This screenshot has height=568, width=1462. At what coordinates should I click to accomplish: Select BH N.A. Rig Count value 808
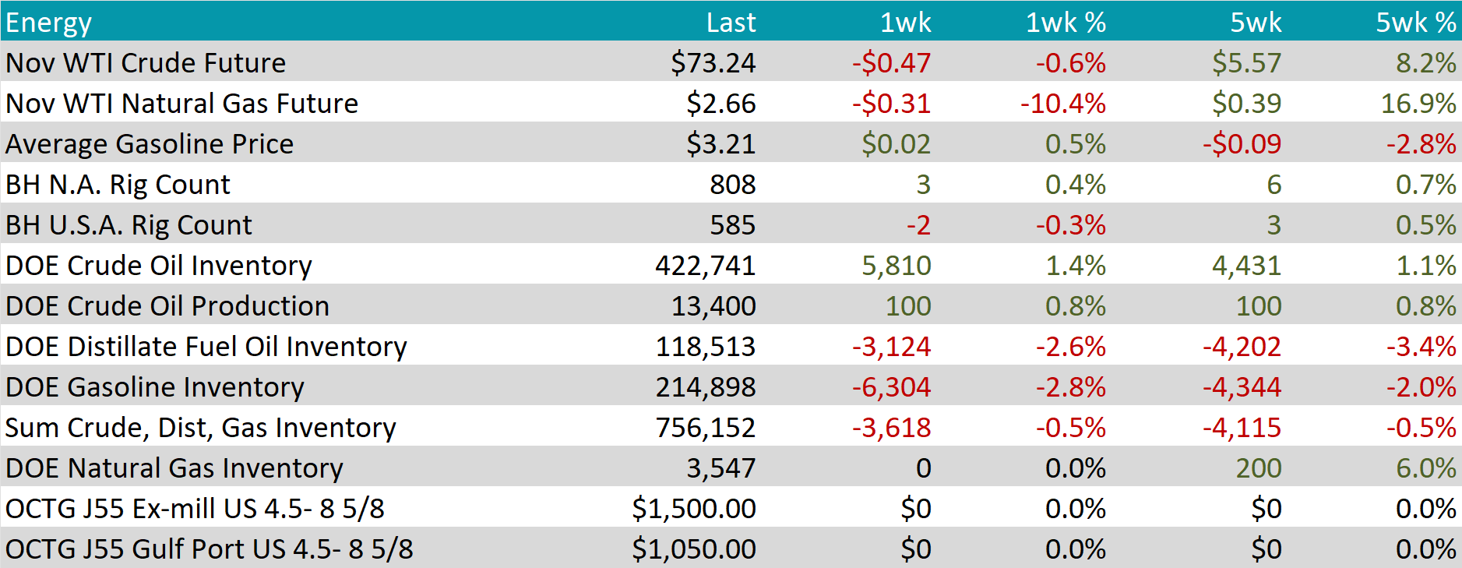[x=732, y=185]
